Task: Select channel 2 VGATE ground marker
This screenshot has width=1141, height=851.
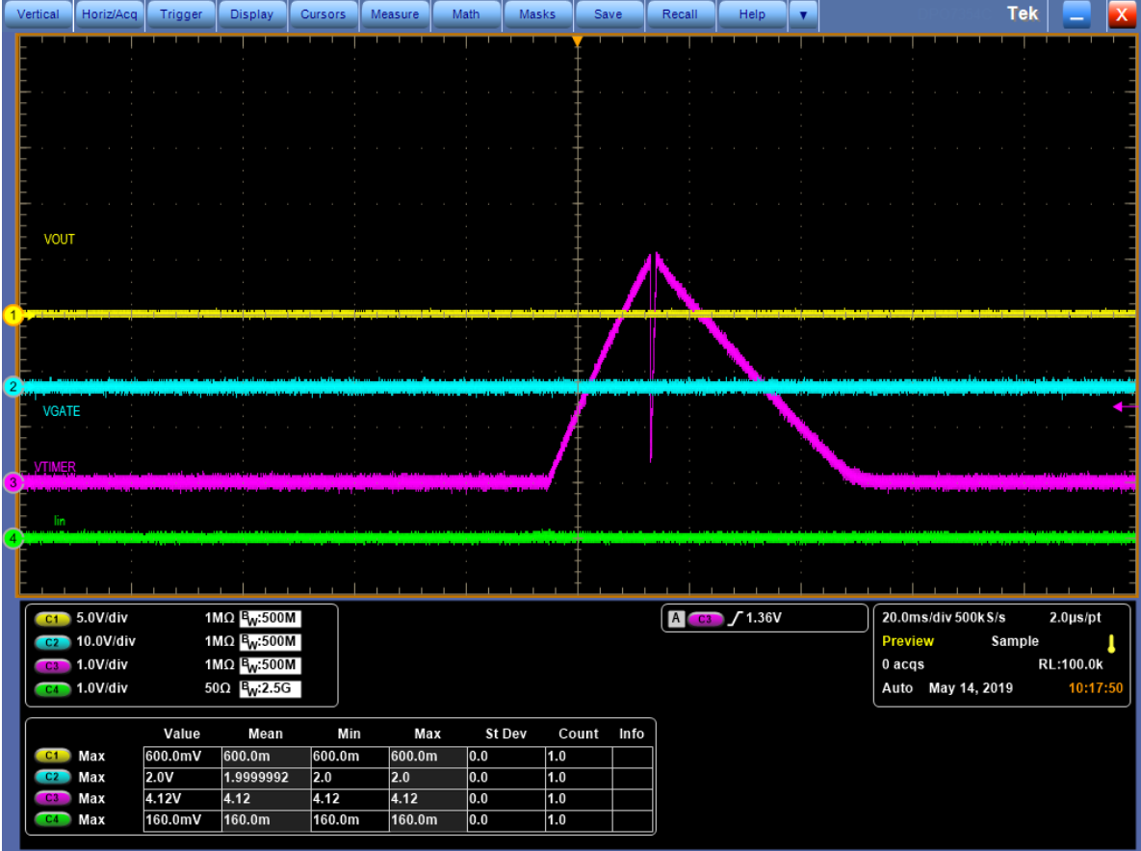Action: tap(13, 387)
